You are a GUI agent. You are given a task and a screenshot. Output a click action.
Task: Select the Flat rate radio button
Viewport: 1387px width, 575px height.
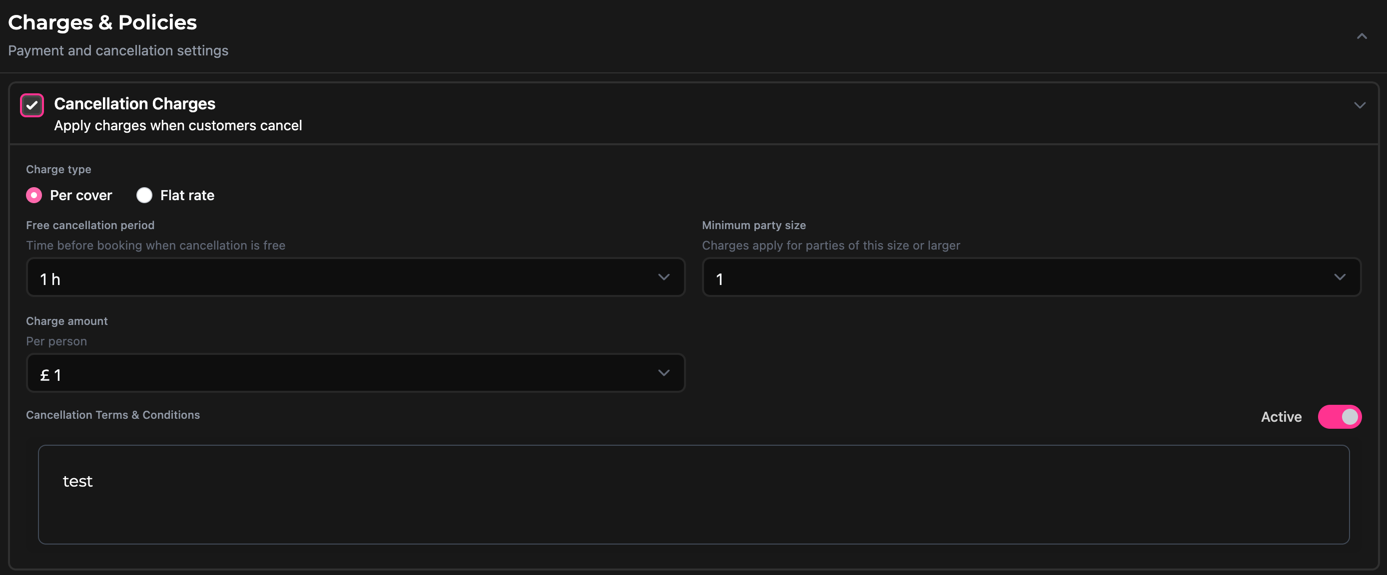pyautogui.click(x=144, y=195)
